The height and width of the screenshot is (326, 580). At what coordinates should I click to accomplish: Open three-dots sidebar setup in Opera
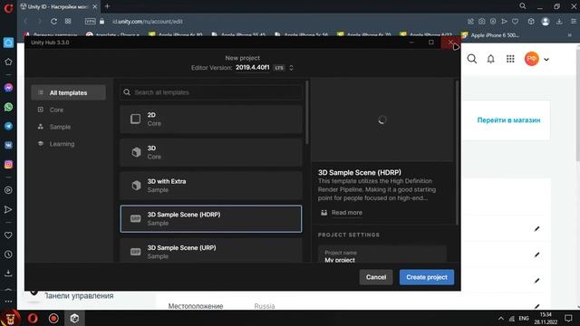click(8, 302)
